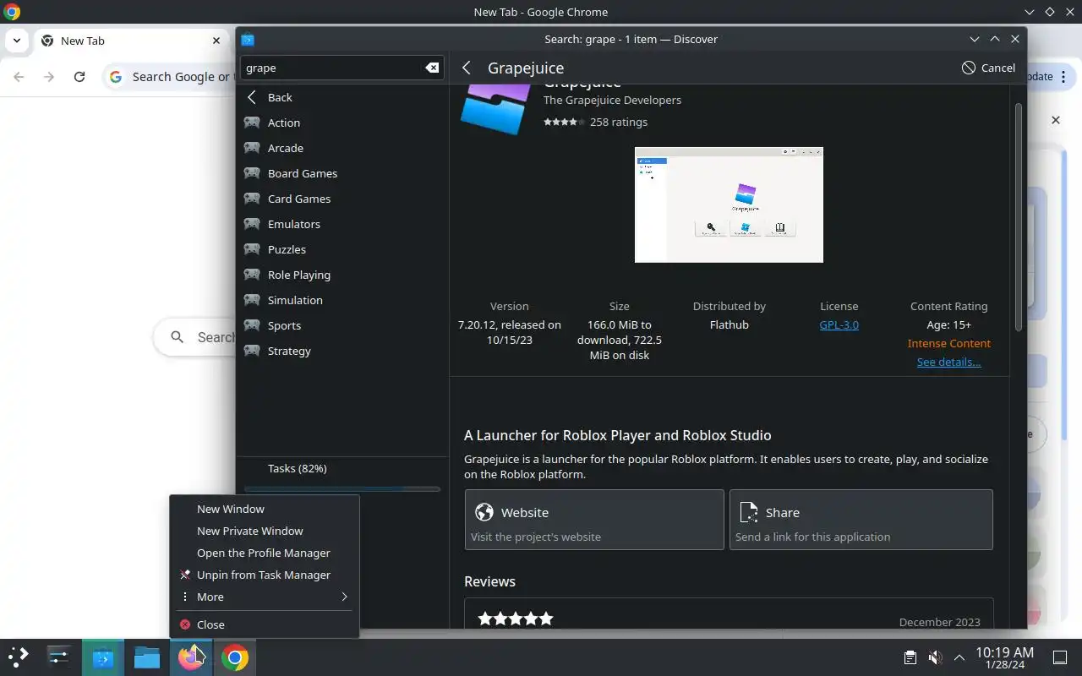Clear the grape search text

(x=432, y=68)
